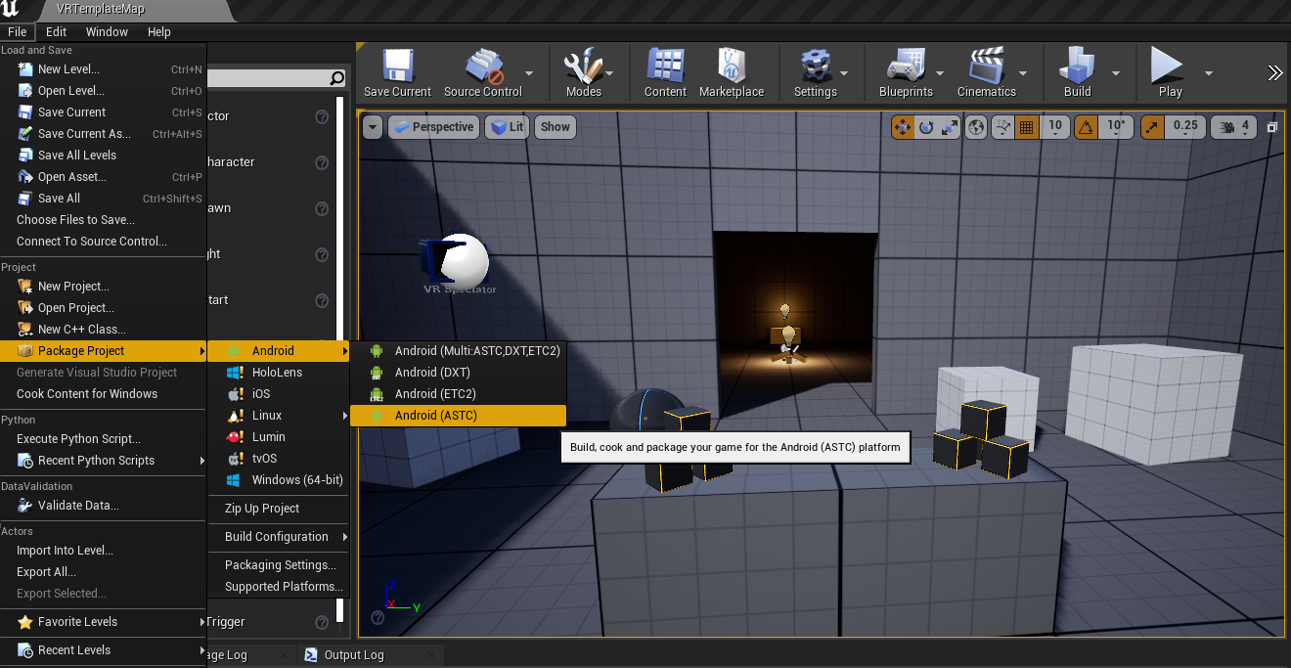The height and width of the screenshot is (668, 1291).
Task: Open the Settings toolbar icon
Action: click(815, 73)
